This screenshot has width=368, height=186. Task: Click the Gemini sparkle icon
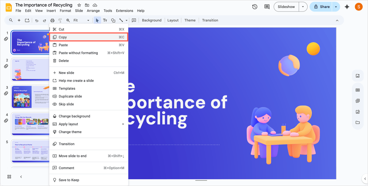pyautogui.click(x=347, y=7)
